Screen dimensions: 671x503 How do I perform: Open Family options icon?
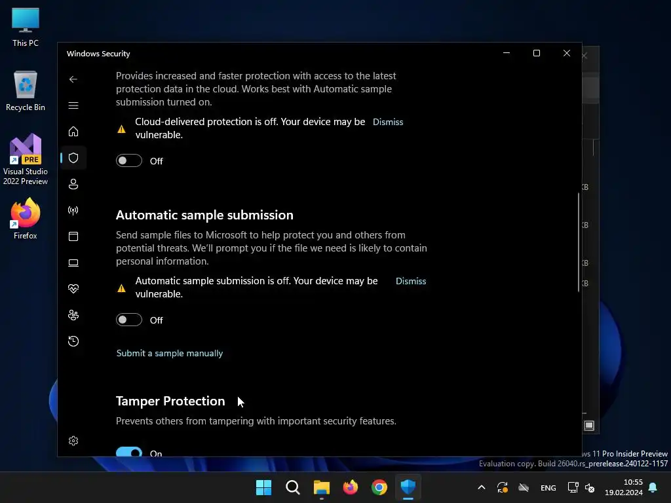(73, 315)
